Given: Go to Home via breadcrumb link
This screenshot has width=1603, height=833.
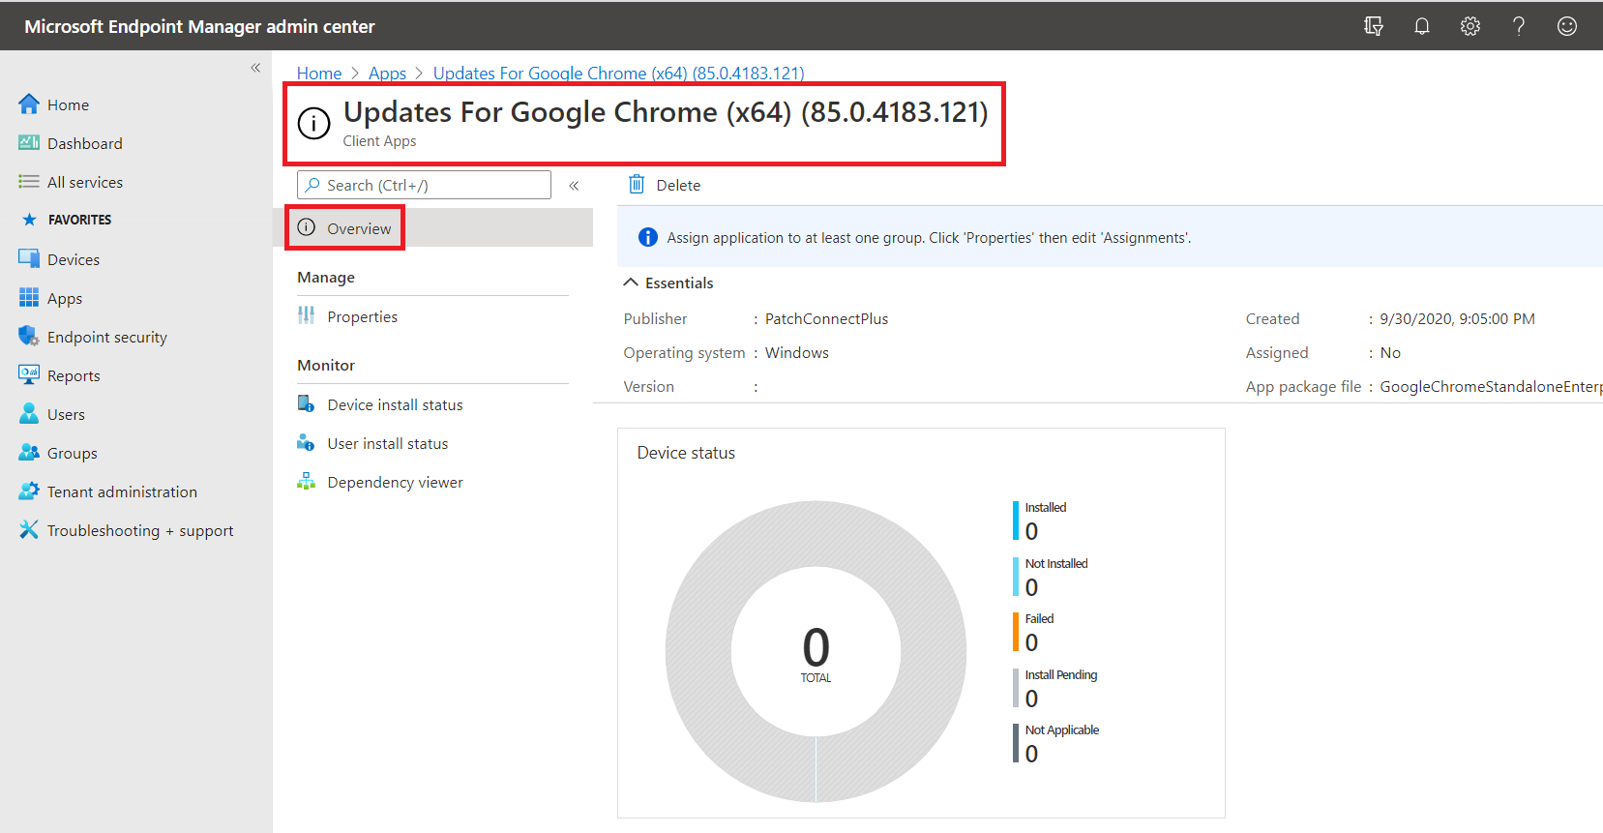Looking at the screenshot, I should (319, 74).
